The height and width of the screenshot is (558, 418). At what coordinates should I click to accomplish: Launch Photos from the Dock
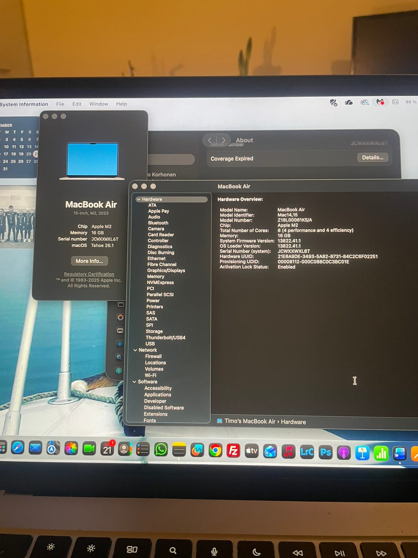pyautogui.click(x=71, y=449)
